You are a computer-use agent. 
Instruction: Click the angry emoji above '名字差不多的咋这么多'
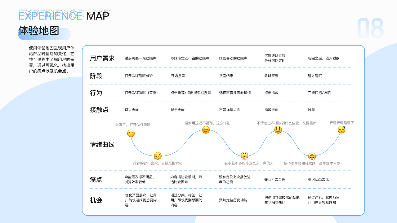click(x=244, y=155)
